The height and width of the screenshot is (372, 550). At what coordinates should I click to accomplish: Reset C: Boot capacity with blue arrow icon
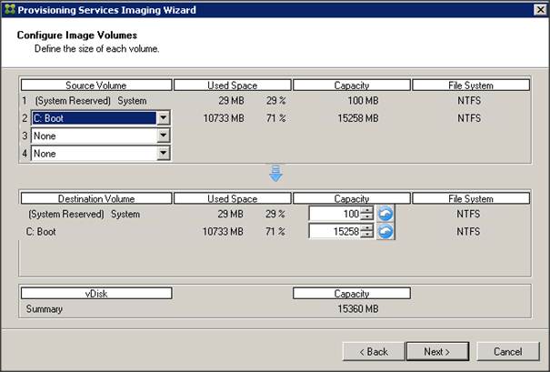click(x=385, y=232)
